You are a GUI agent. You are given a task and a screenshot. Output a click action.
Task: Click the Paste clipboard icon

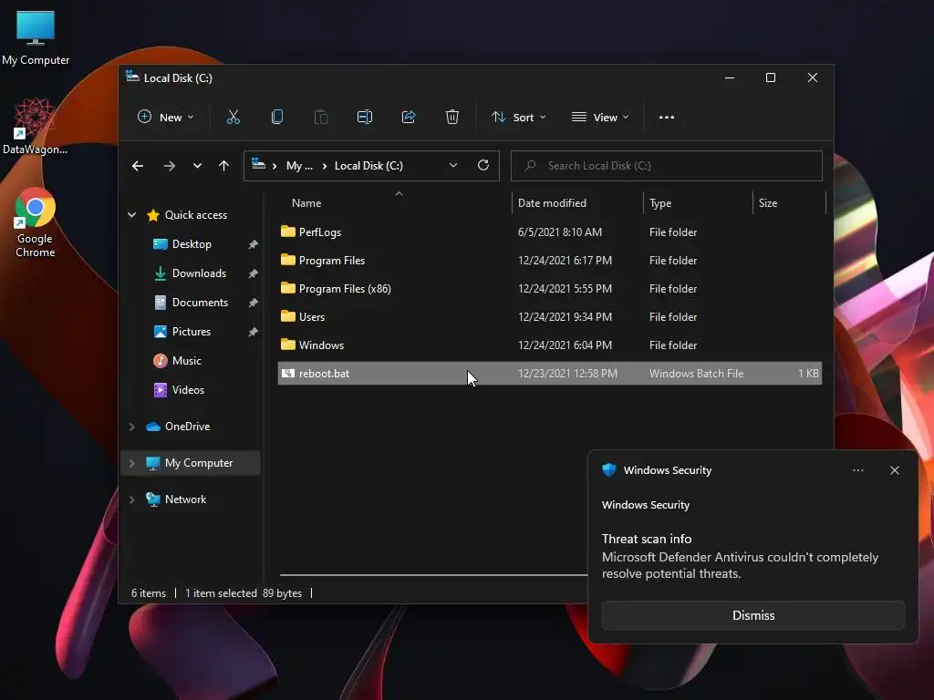pos(320,118)
